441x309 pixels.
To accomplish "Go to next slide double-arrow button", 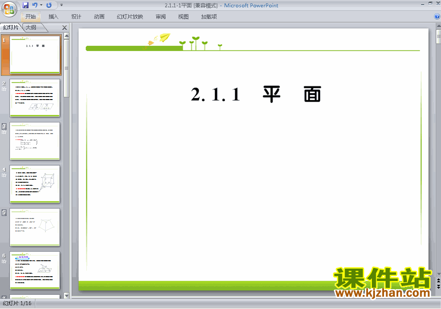I will (438, 286).
